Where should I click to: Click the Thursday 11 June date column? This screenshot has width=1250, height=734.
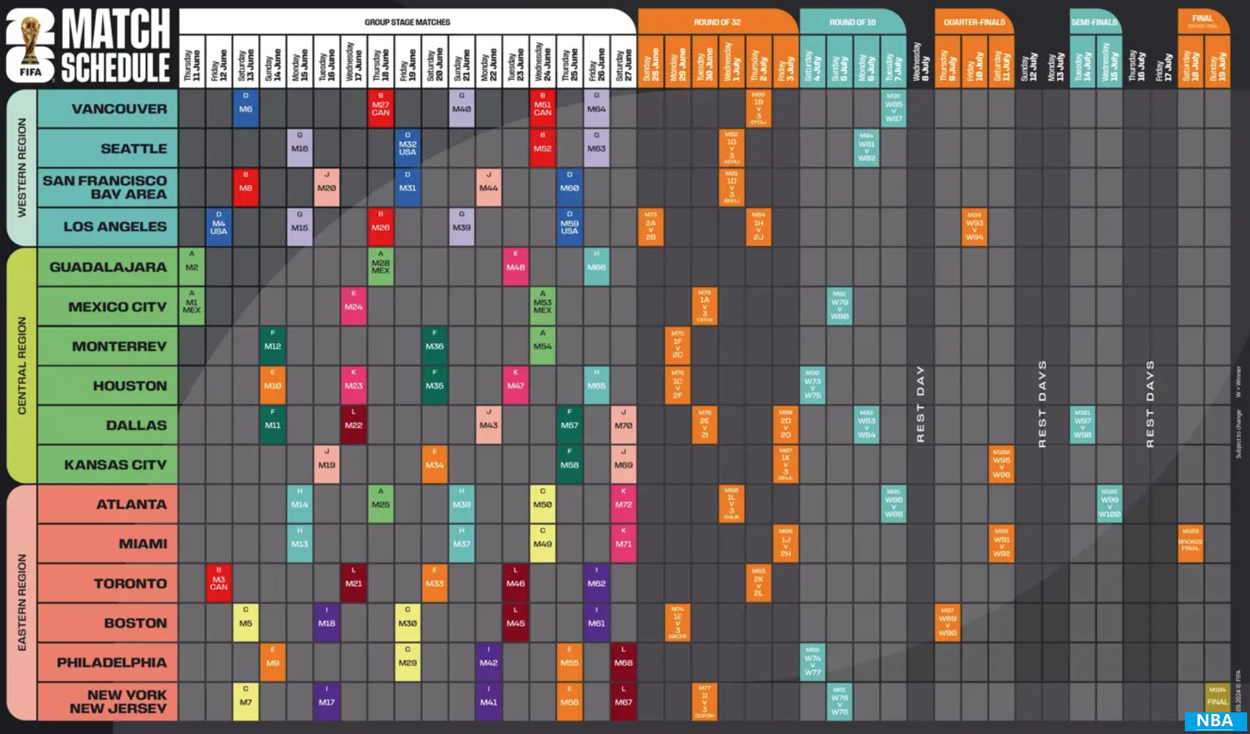(x=192, y=62)
